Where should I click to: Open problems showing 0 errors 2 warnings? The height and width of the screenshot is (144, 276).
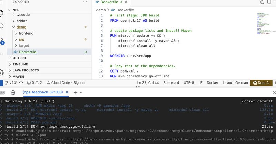[x=34, y=82]
